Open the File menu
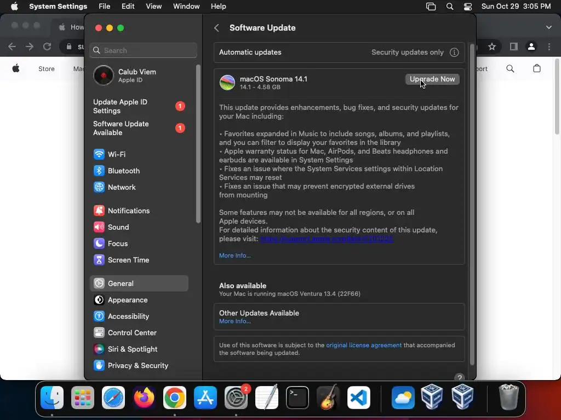Viewport: 561px width, 420px height. pos(105,7)
